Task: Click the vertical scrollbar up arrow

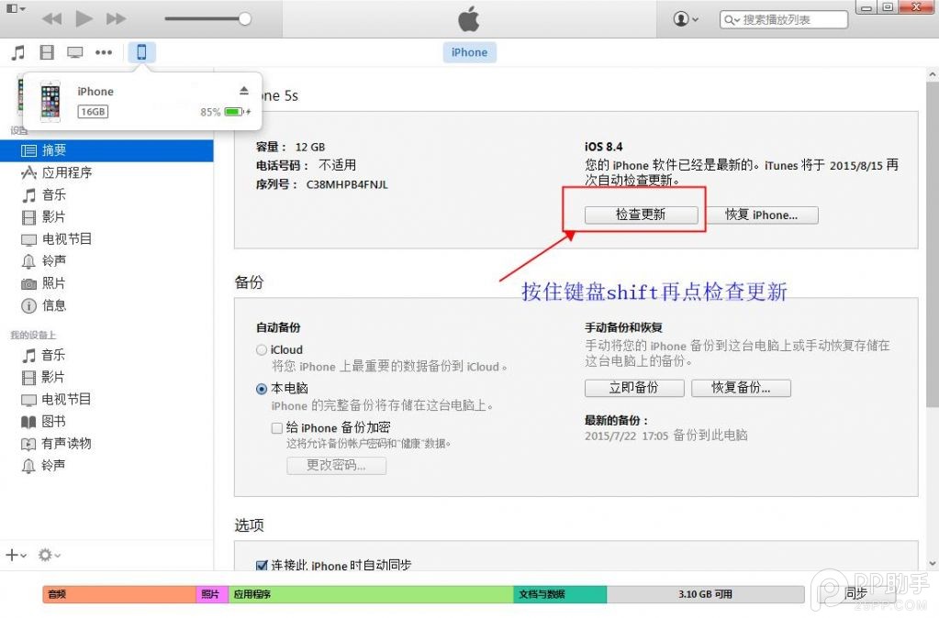Action: tap(932, 75)
